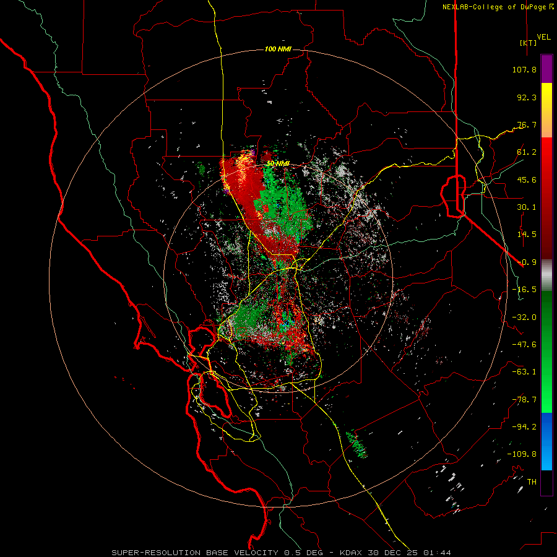
Task: Select the -0.9 legend value
Action: point(527,262)
